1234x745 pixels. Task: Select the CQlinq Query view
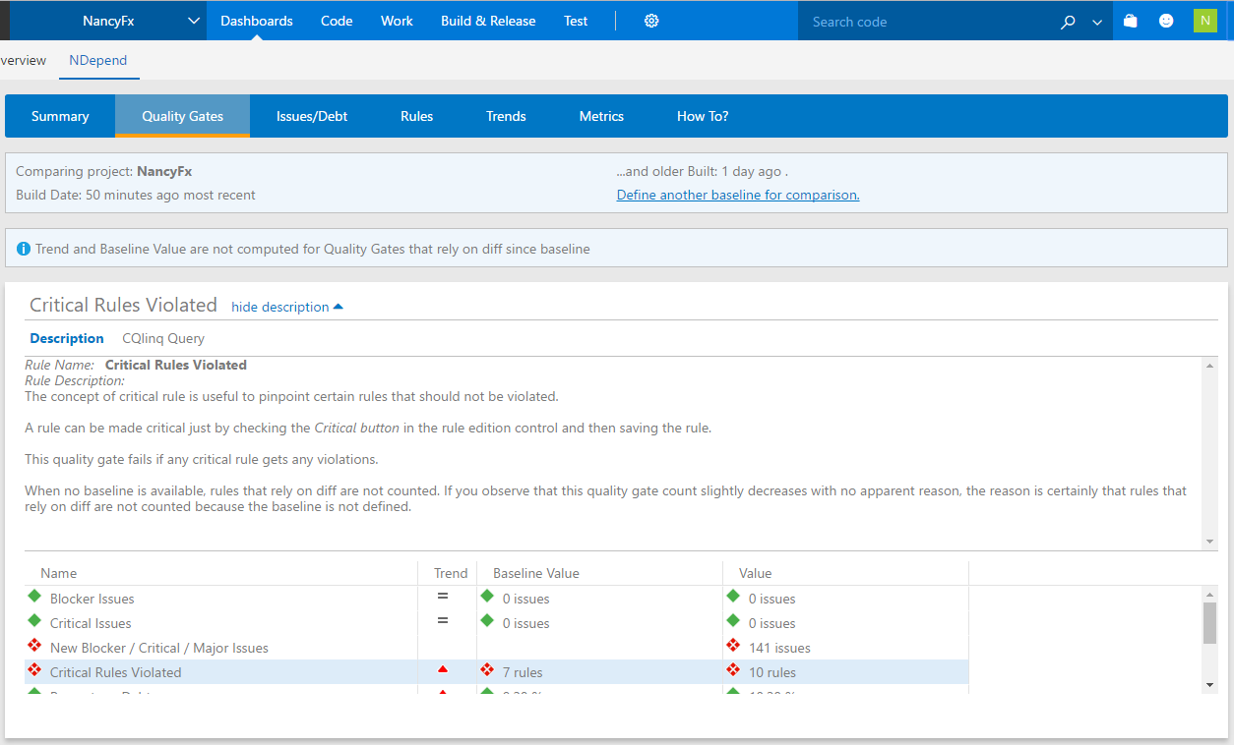[x=163, y=338]
